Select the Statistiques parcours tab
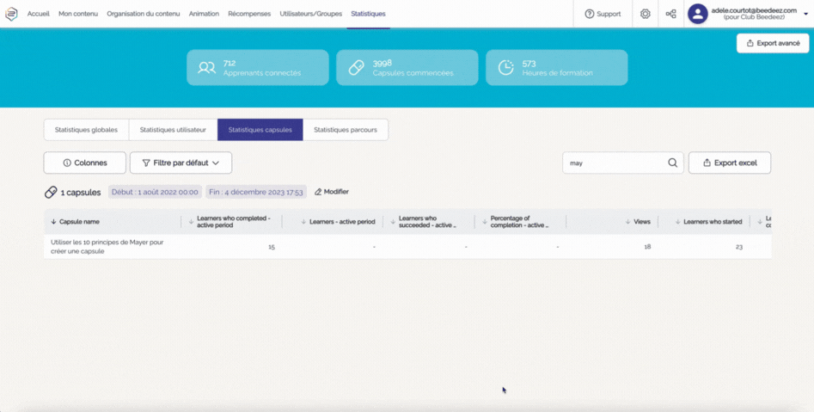 tap(346, 130)
